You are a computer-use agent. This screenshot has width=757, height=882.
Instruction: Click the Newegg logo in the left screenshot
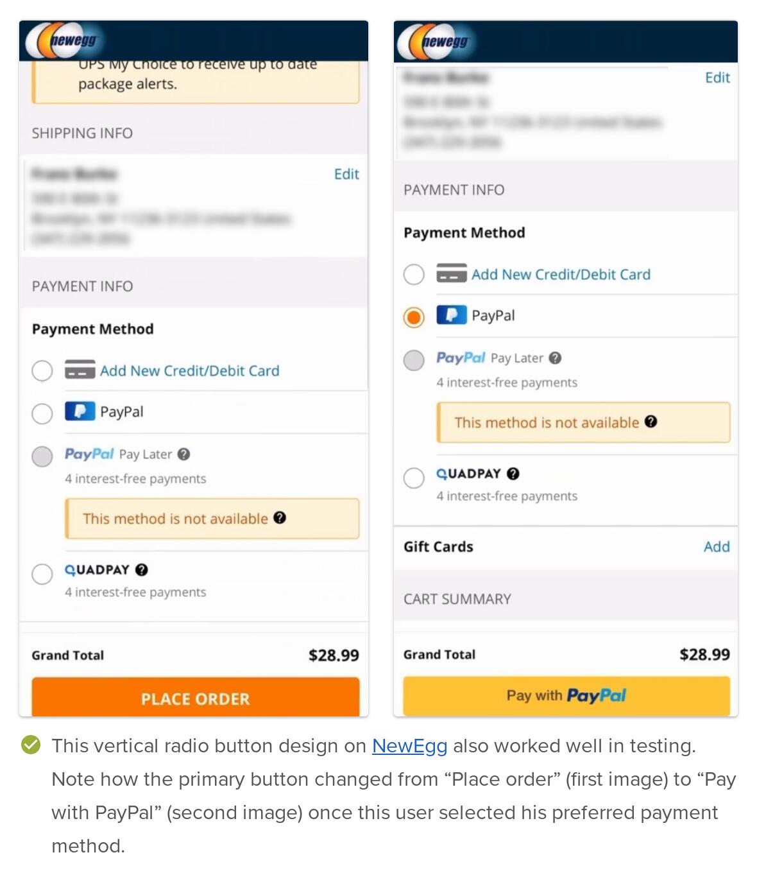point(62,41)
